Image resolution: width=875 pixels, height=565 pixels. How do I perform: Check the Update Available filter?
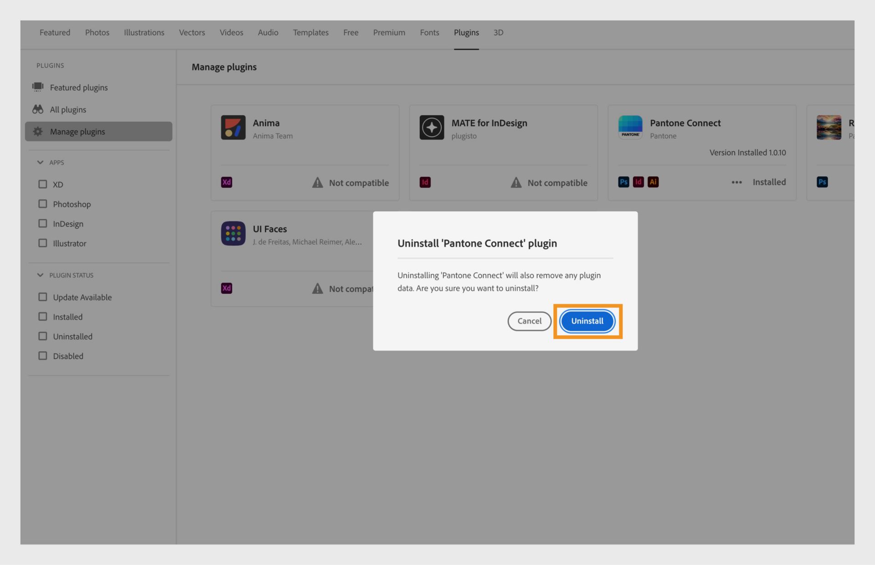[x=43, y=297]
